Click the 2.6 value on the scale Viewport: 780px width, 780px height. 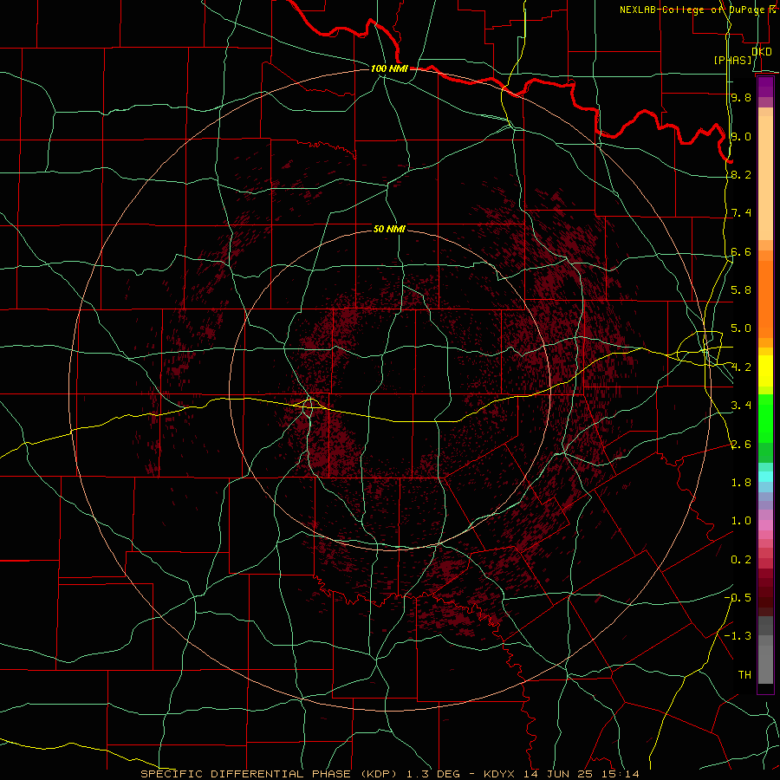point(741,445)
